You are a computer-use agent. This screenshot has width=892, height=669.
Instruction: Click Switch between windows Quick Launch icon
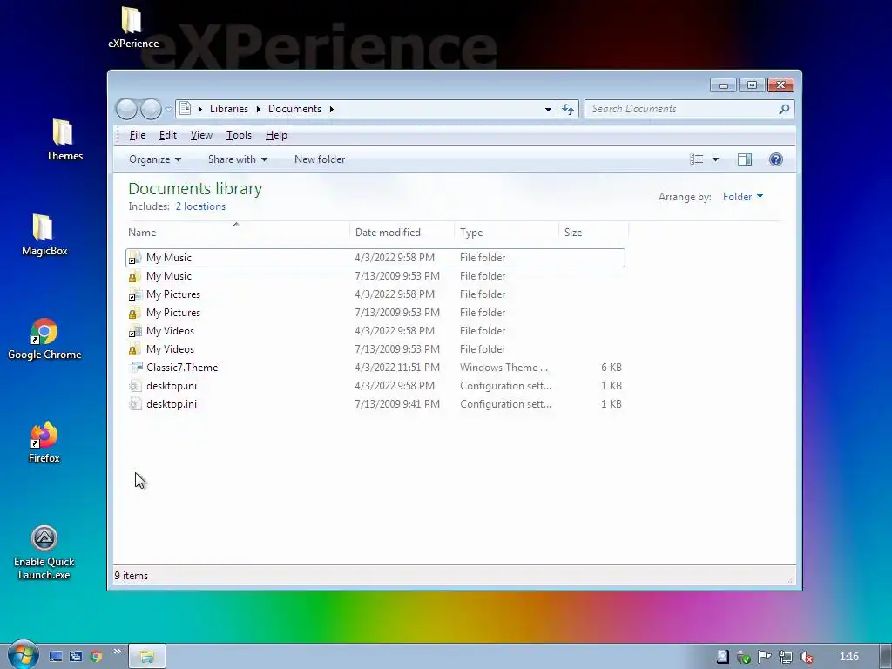[x=76, y=657]
